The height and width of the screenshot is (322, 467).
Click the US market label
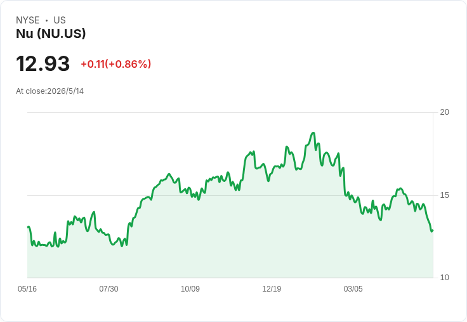(x=60, y=20)
